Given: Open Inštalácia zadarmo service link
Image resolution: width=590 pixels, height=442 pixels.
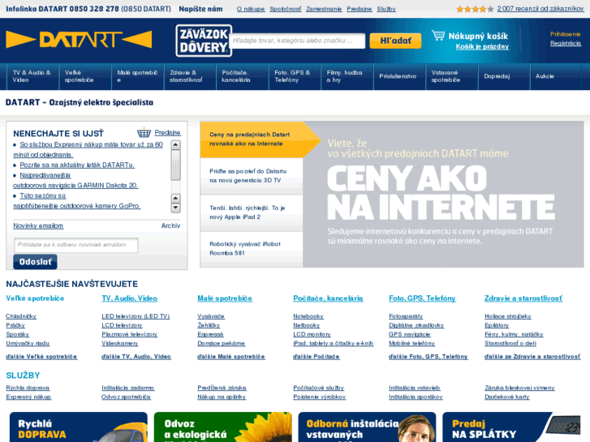Looking at the screenshot, I should (x=127, y=388).
